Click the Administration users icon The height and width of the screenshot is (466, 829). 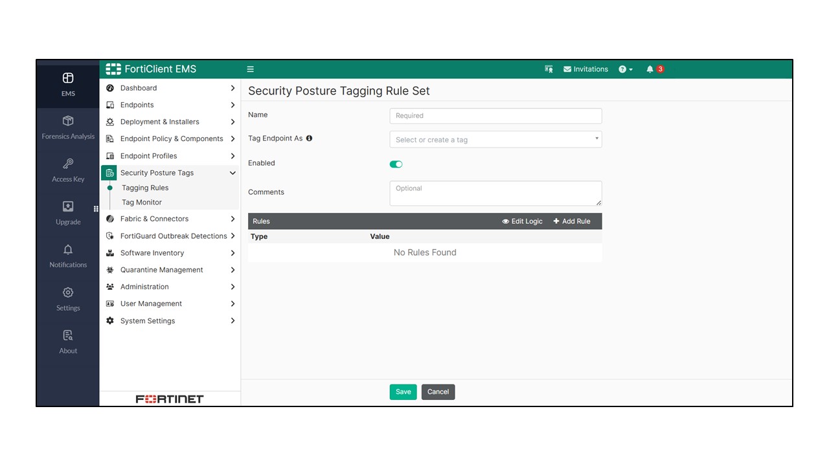point(110,287)
